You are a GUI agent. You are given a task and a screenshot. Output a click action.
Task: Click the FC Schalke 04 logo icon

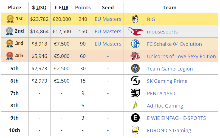(135, 44)
